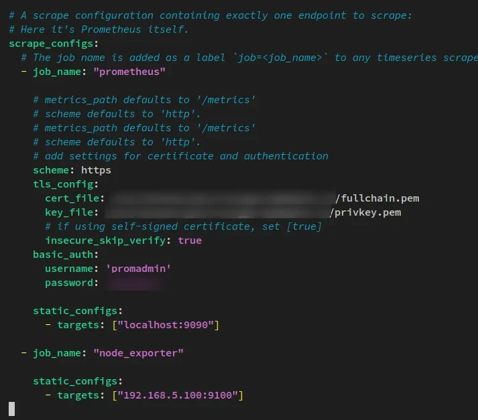Image resolution: width=478 pixels, height=420 pixels.
Task: Click the terminal cursor block at bottom
Action: 11,409
